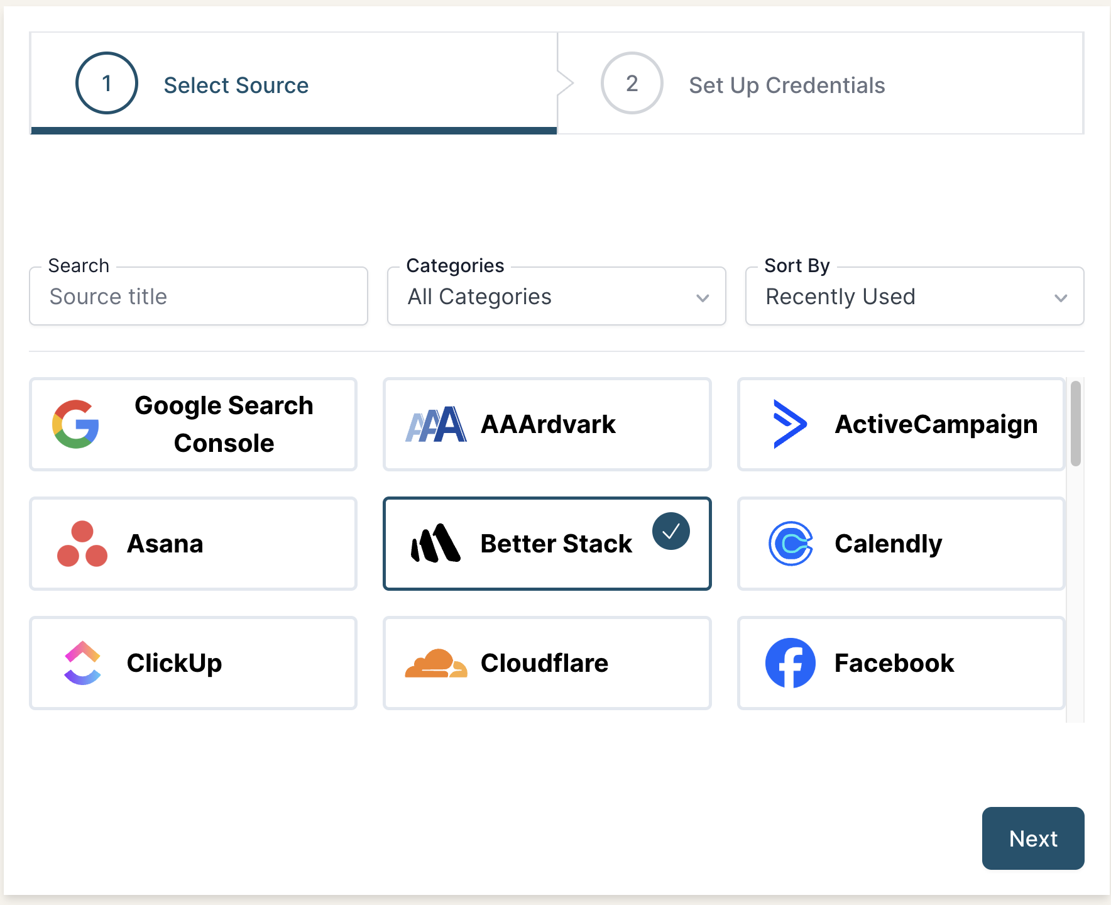Viewport: 1111px width, 905px height.
Task: Select the Calendly logo icon
Action: coord(792,544)
